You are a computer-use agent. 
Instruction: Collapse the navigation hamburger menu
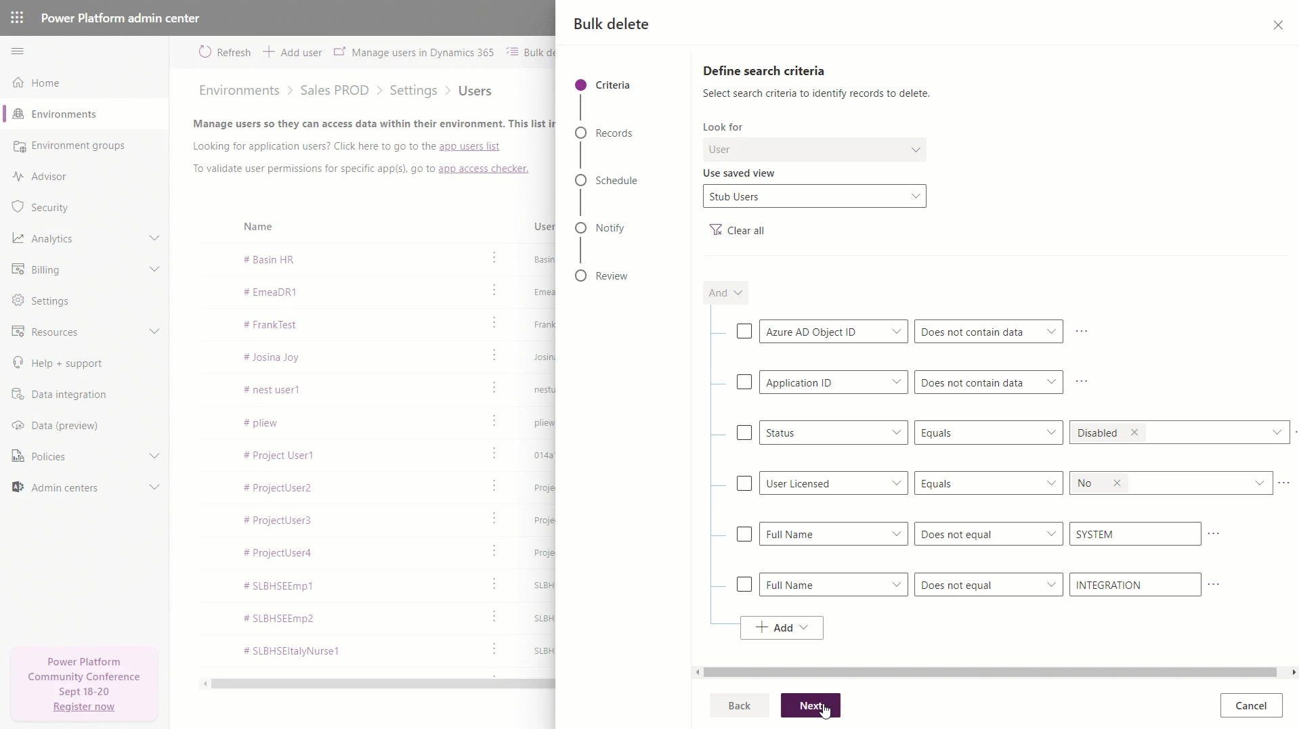coord(18,51)
